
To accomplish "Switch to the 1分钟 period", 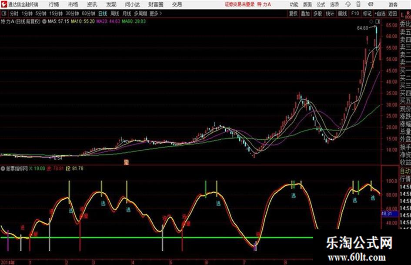I will pyautogui.click(x=27, y=13).
